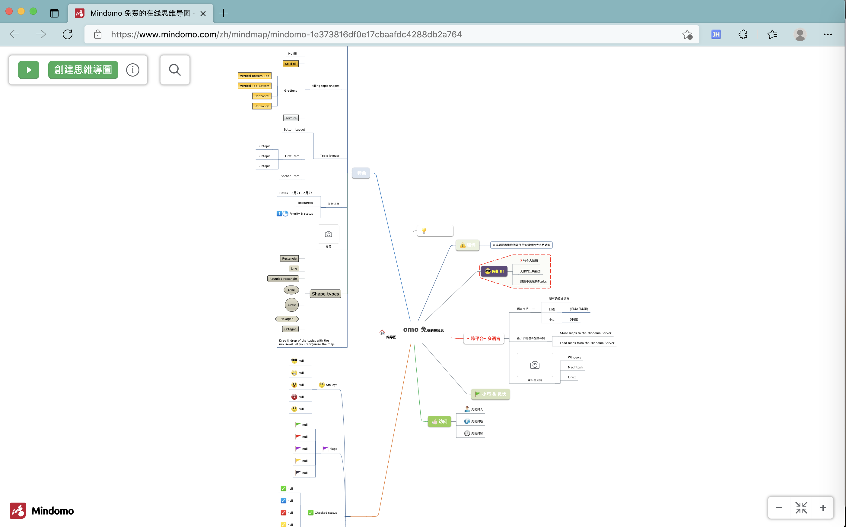
Task: Open a new browser tab
Action: click(x=224, y=13)
